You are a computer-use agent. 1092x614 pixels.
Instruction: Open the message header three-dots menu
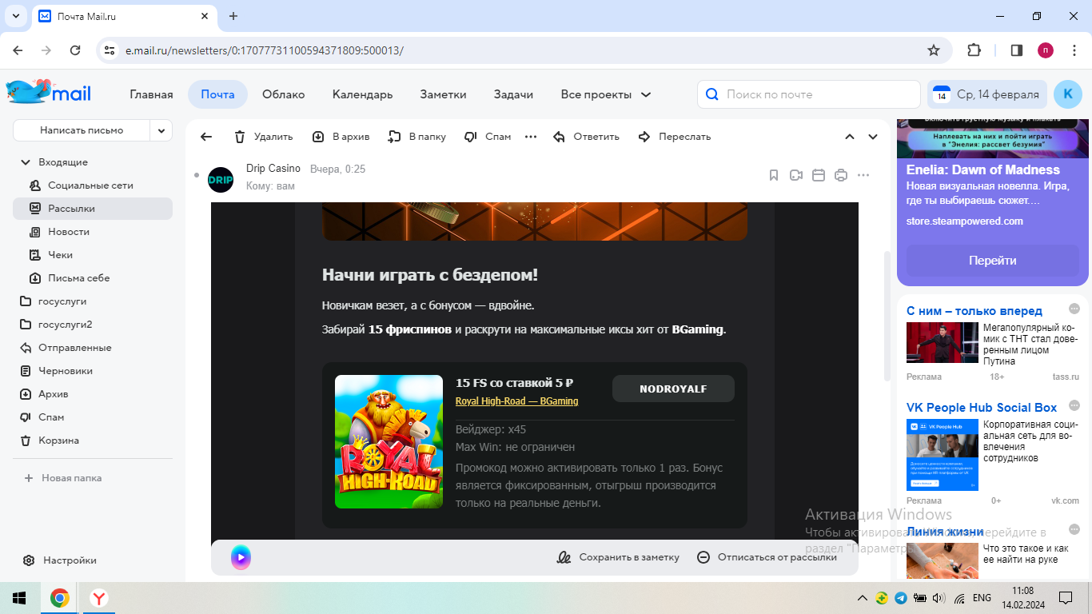(863, 175)
